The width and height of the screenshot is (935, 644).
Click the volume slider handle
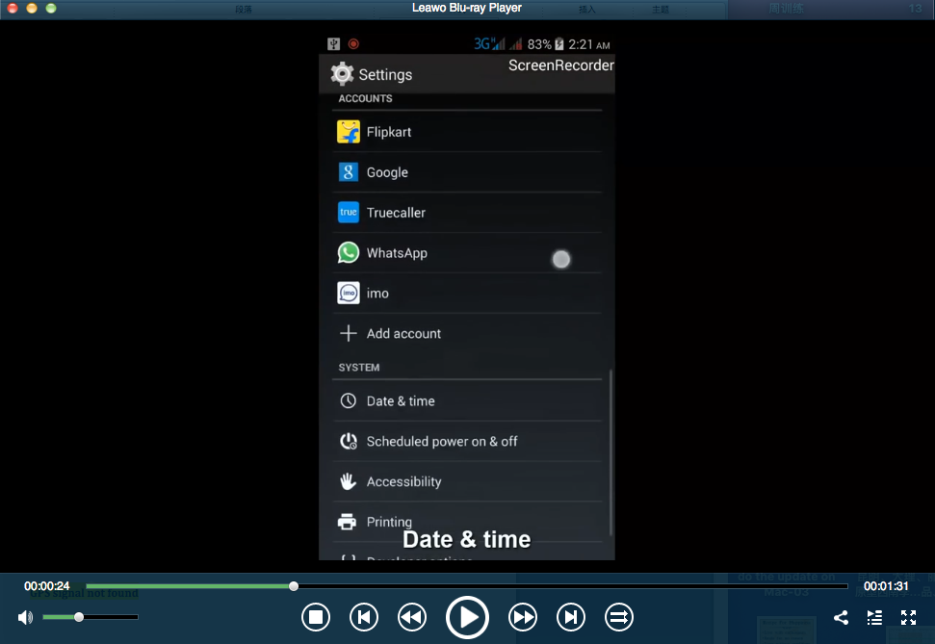point(79,617)
